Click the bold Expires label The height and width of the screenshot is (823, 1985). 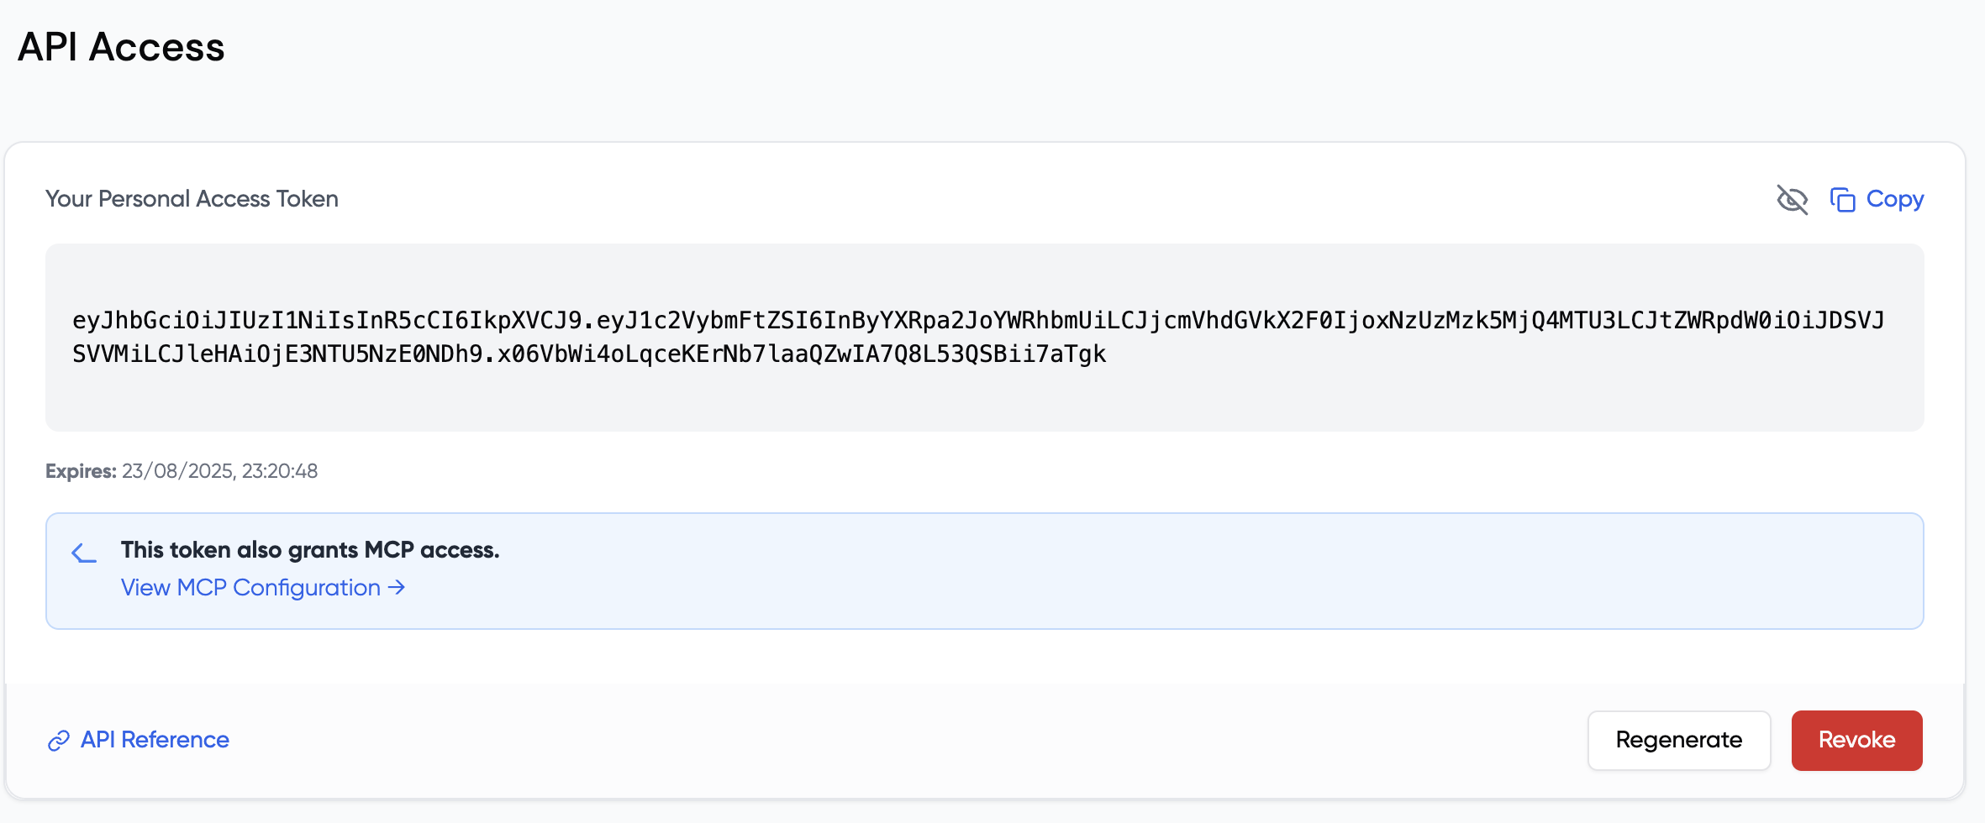81,471
